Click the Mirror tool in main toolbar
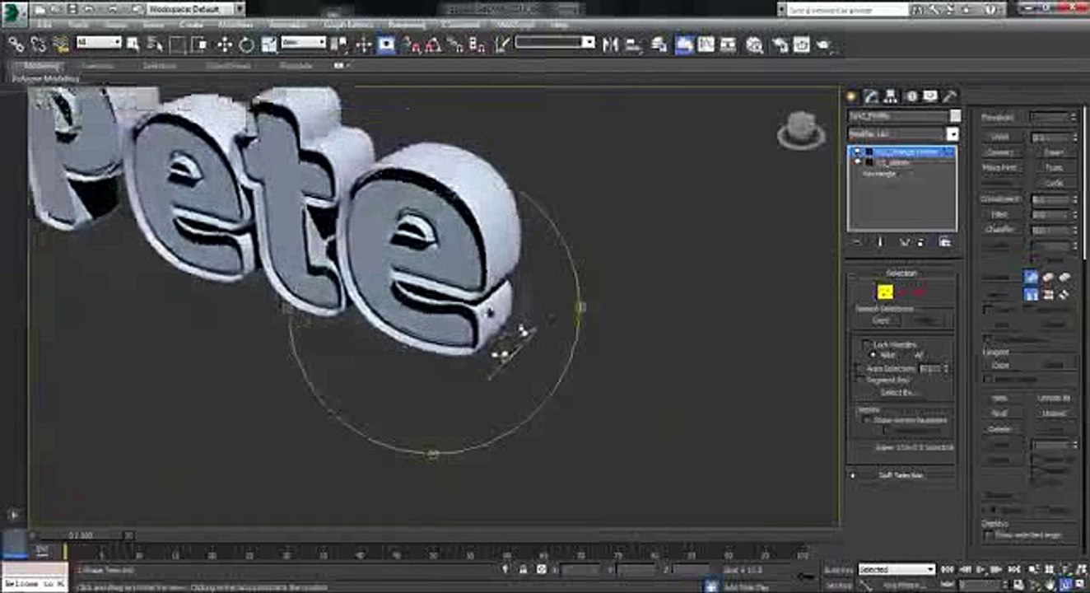Viewport: 1090px width, 593px height. (x=610, y=44)
